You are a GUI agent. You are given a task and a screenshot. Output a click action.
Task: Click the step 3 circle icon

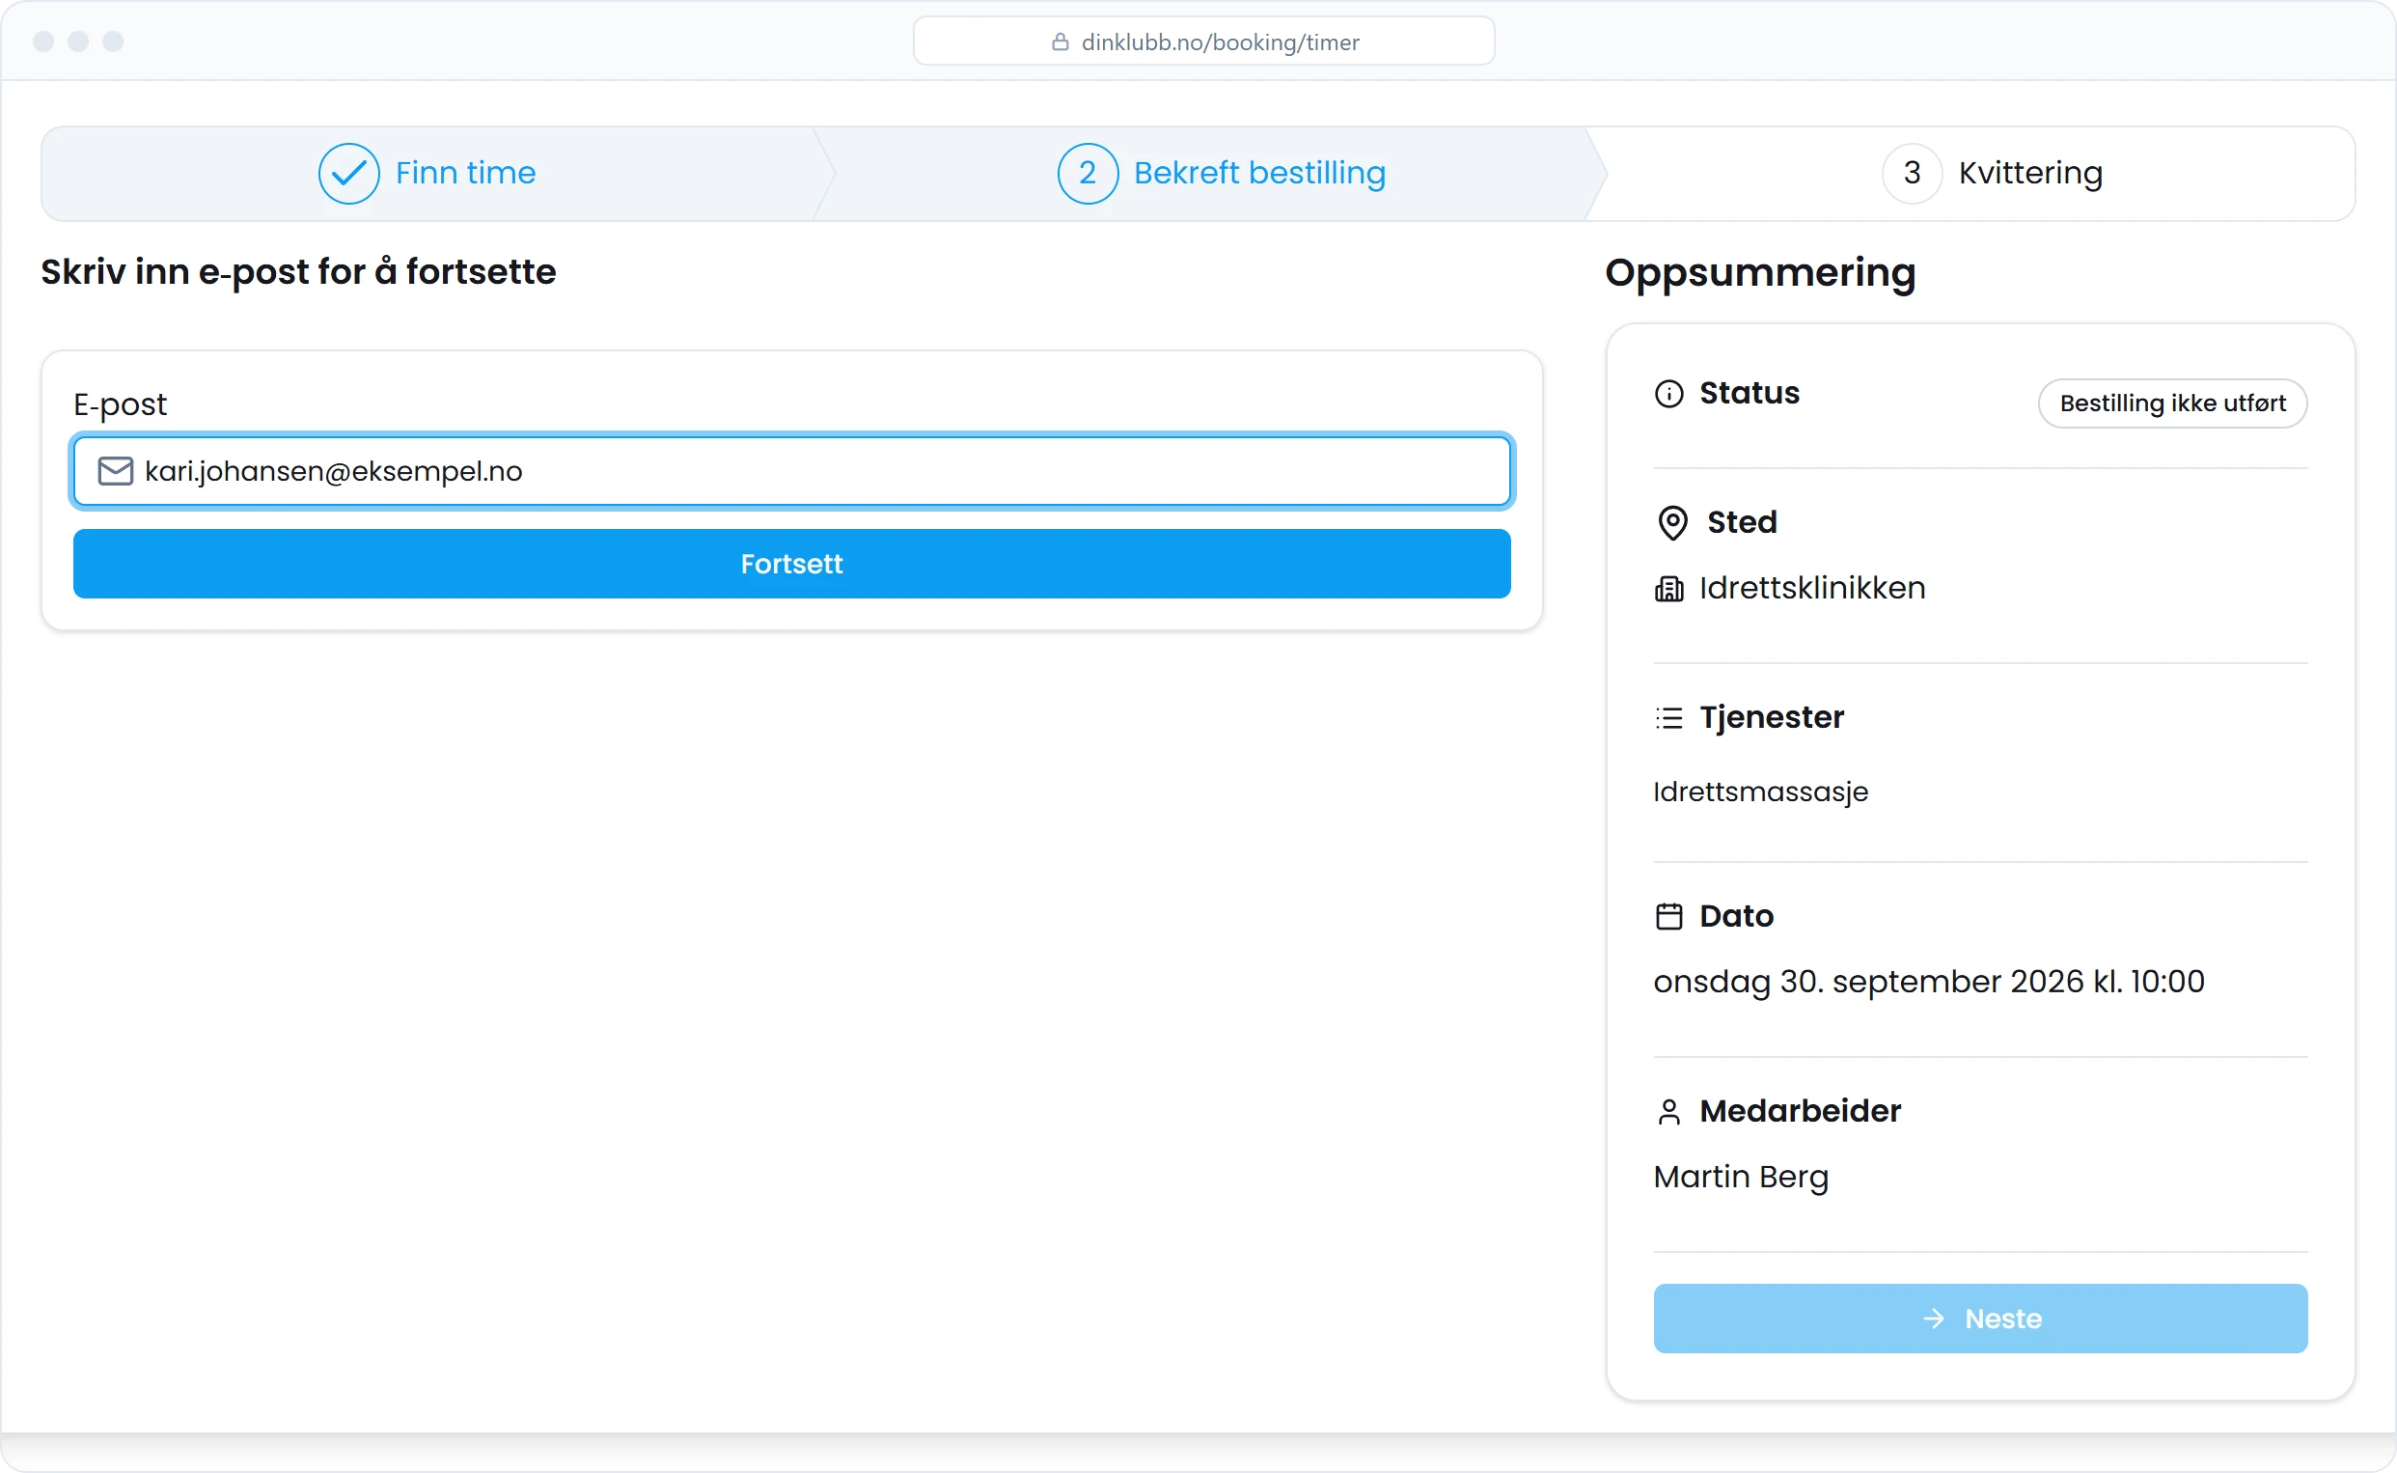click(1912, 174)
